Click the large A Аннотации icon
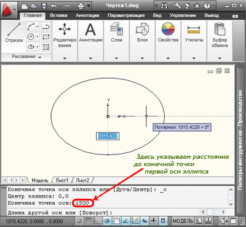The width and height of the screenshot is (246, 227). (90, 29)
